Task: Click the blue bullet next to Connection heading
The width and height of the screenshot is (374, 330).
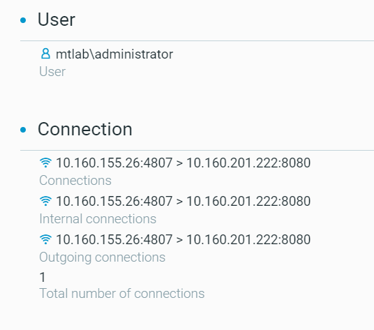Action: pyautogui.click(x=23, y=130)
